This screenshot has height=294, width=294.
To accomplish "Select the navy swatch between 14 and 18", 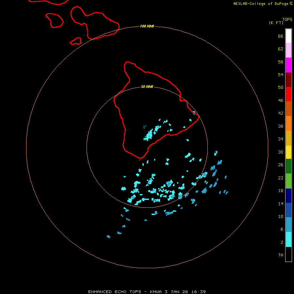I will point(288,196).
